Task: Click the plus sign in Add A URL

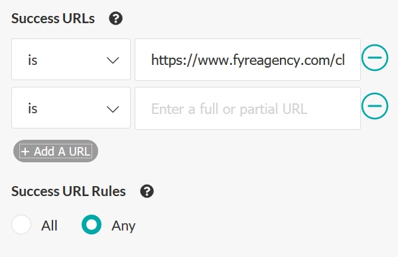Action: pos(25,152)
